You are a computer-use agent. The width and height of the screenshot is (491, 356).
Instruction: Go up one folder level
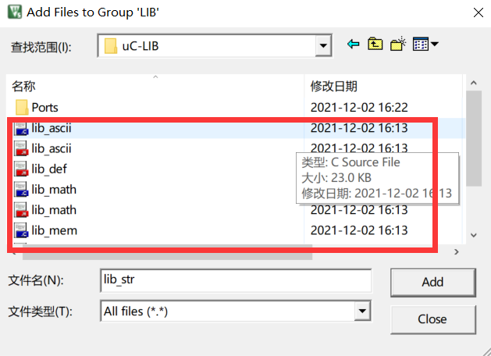[375, 44]
